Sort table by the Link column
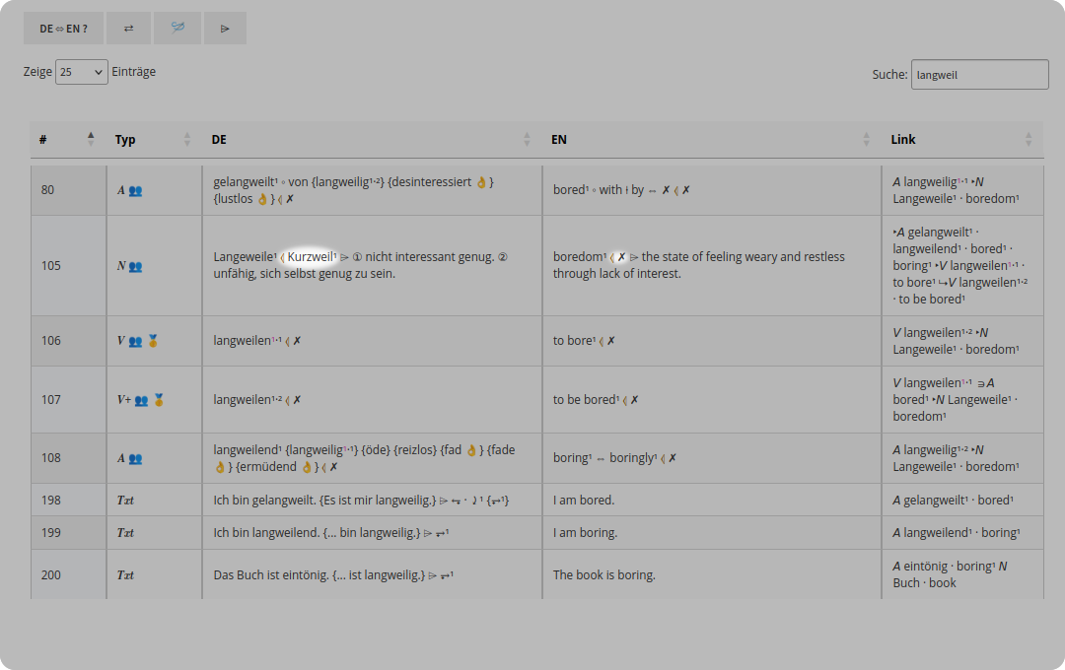This screenshot has width=1065, height=670. click(962, 139)
